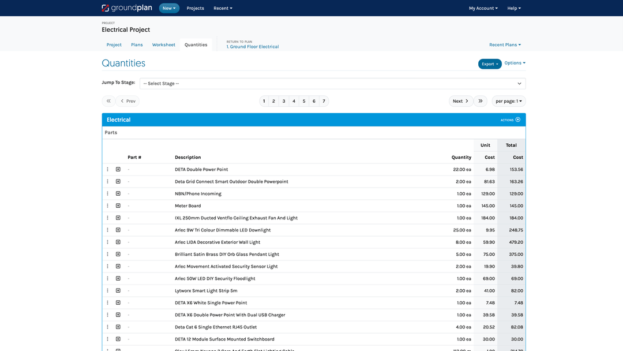
Task: Expand the DETA X6 Double Power Point With Dual USB Charger row
Action: [118, 315]
